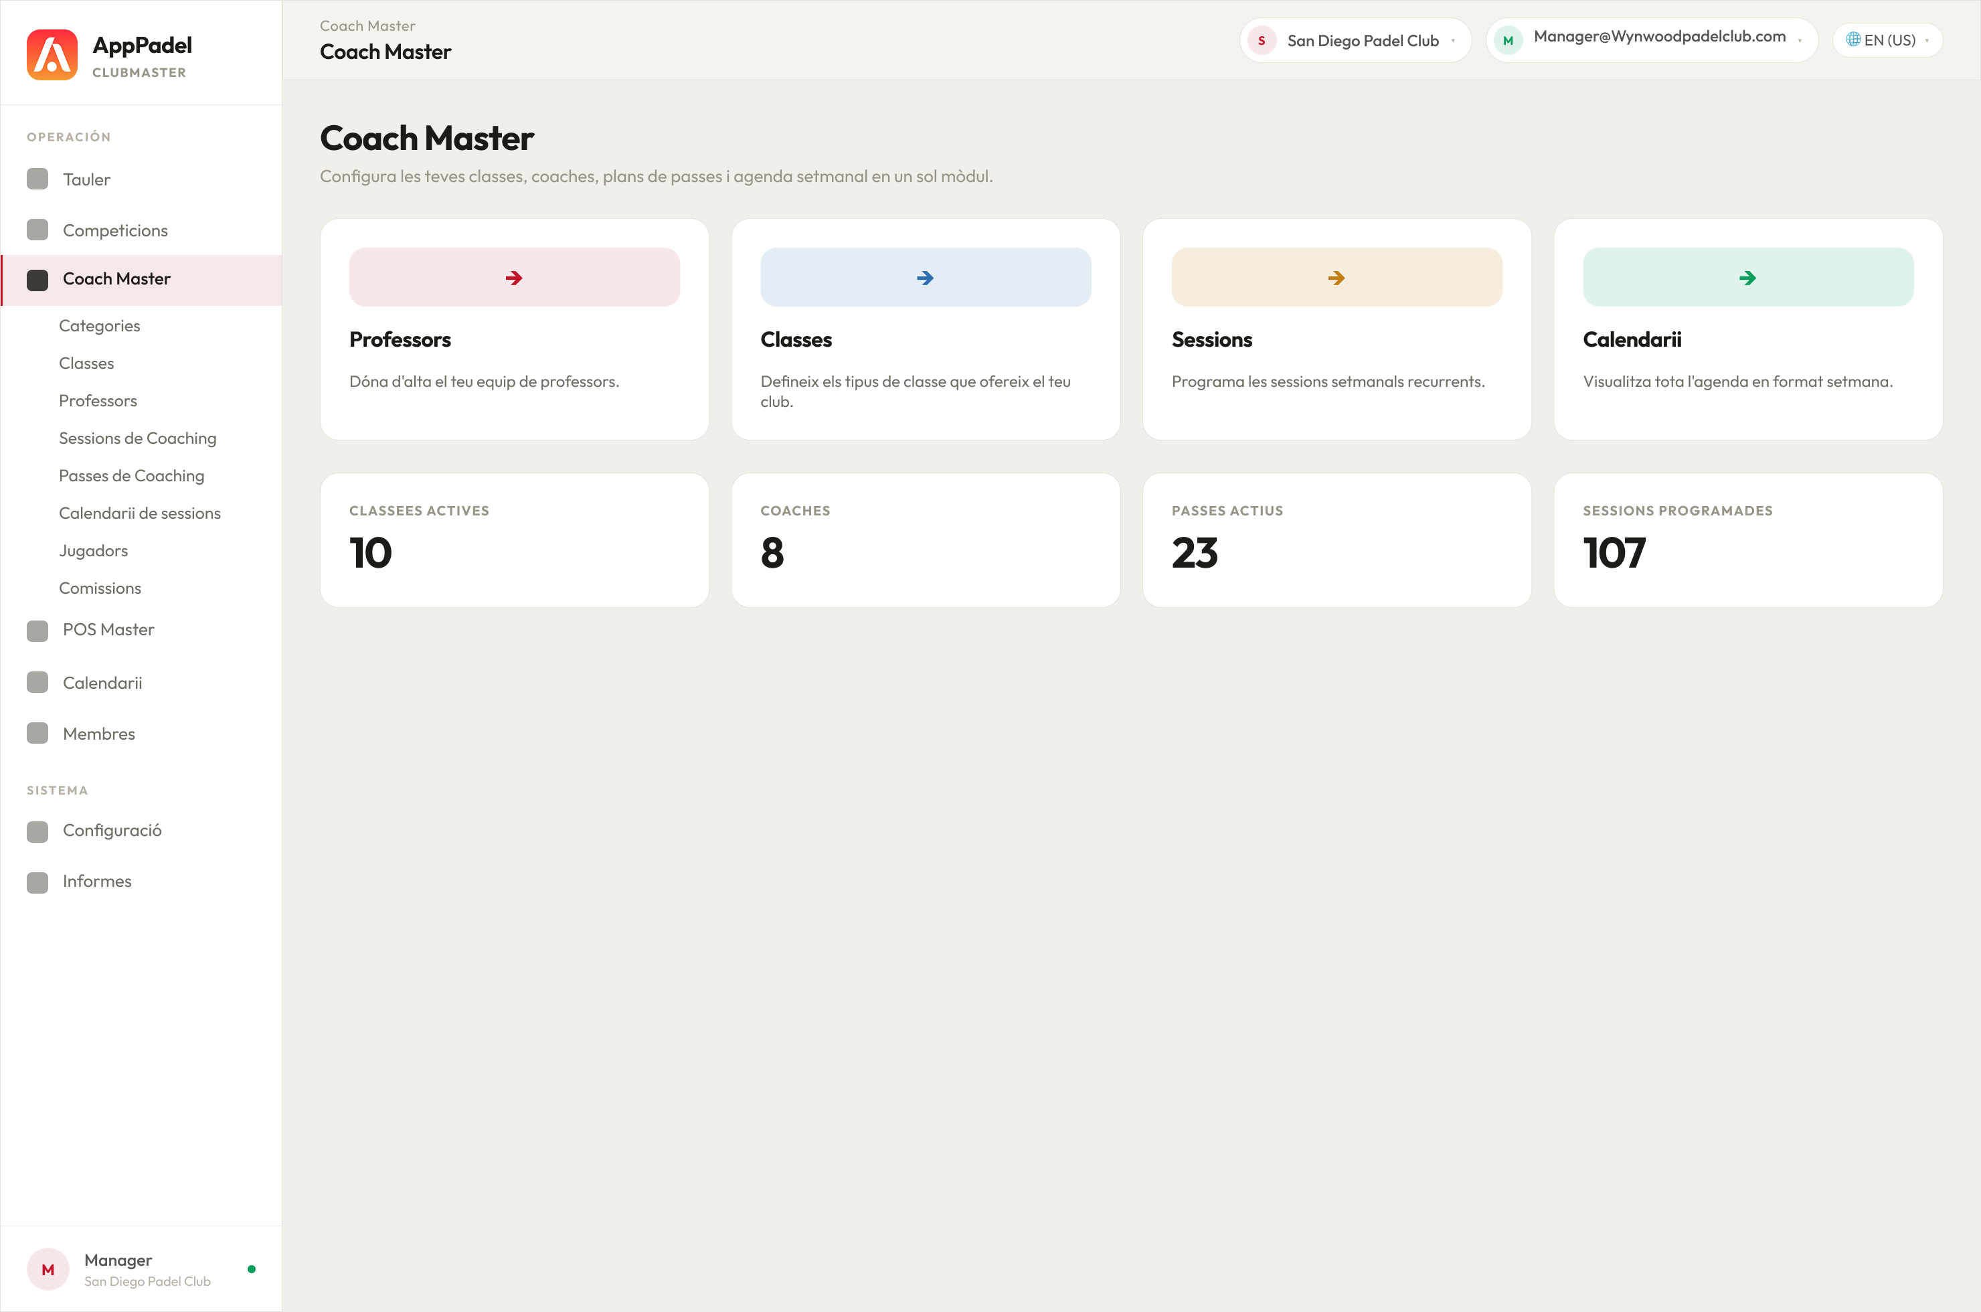Go to Comissions submenu item

[x=100, y=588]
